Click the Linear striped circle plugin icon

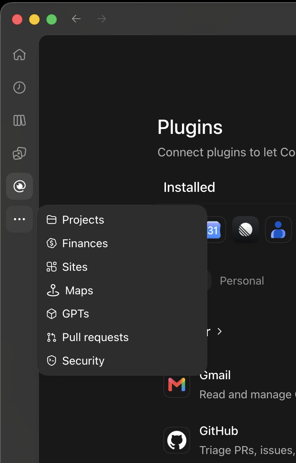pos(246,230)
